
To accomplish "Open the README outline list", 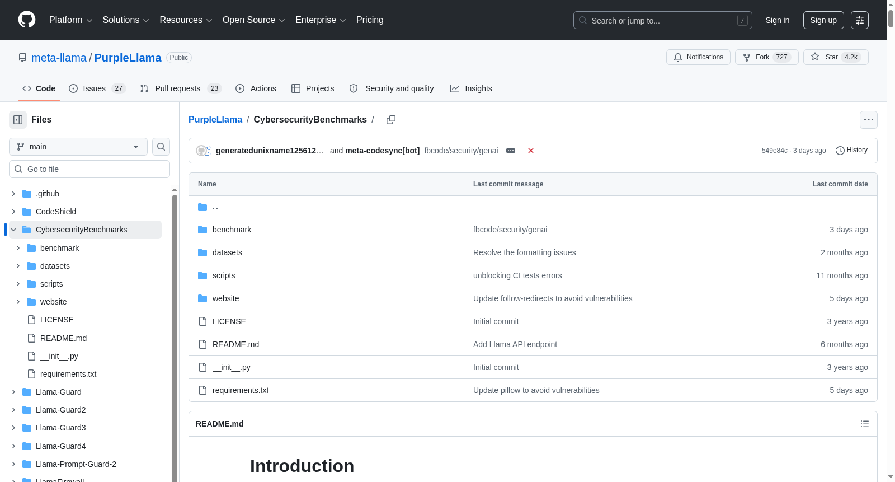I will click(x=865, y=424).
